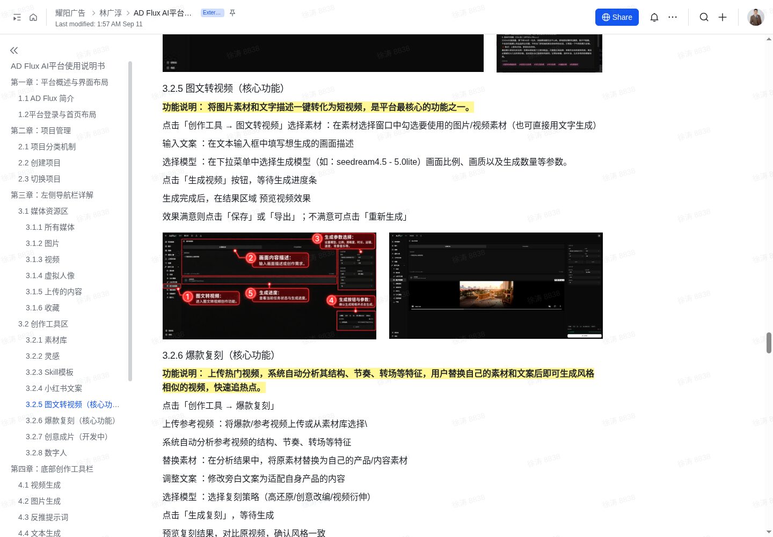This screenshot has height=537, width=773.
Task: Click text 点击「创作工具 → 爆款复刻」
Action: (218, 405)
